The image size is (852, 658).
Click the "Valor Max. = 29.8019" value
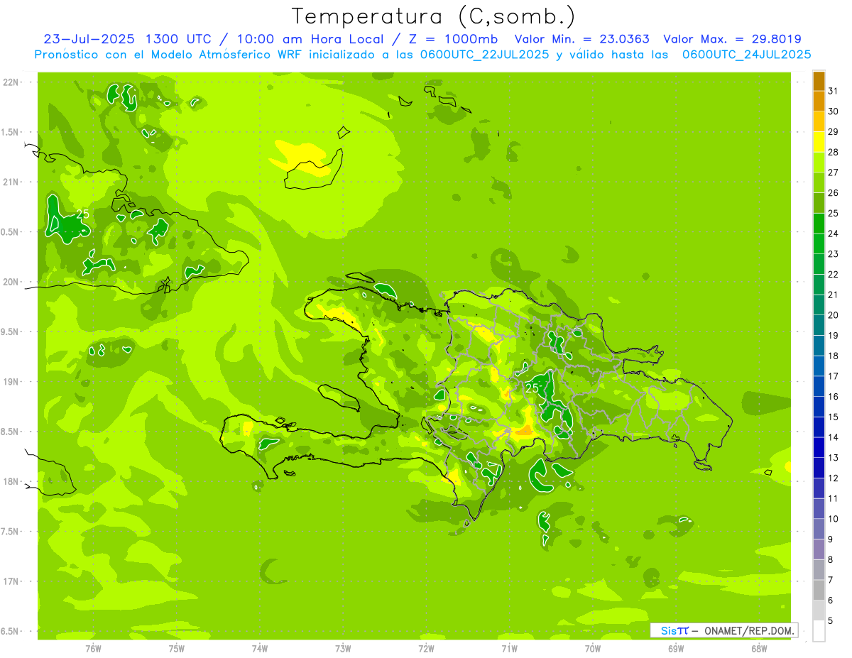point(733,39)
